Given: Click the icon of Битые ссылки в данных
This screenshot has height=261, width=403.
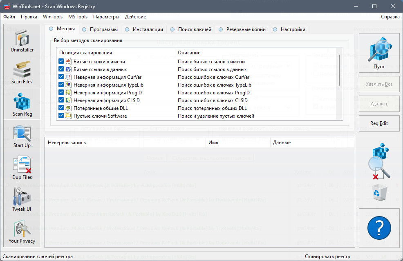Looking at the screenshot, I should pos(68,69).
